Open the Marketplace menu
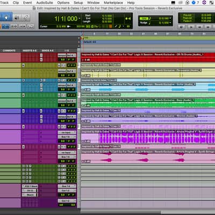Image resolution: width=215 pixels, height=215 pixels. [113, 3]
